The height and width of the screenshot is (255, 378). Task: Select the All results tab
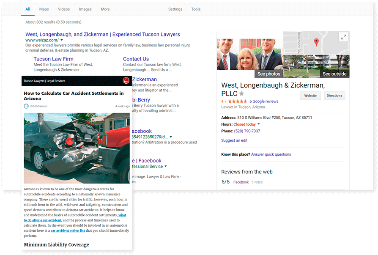[28, 9]
